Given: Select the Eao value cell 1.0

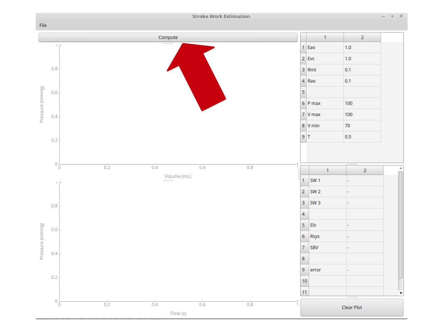Looking at the screenshot, I should click(362, 47).
